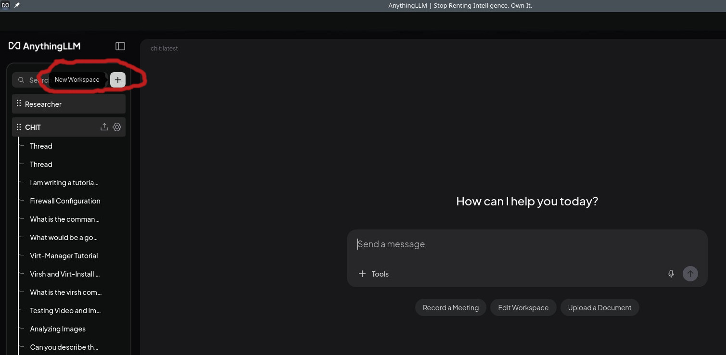Open the "Virsh and Virt-Install" thread
The width and height of the screenshot is (726, 355).
[65, 274]
